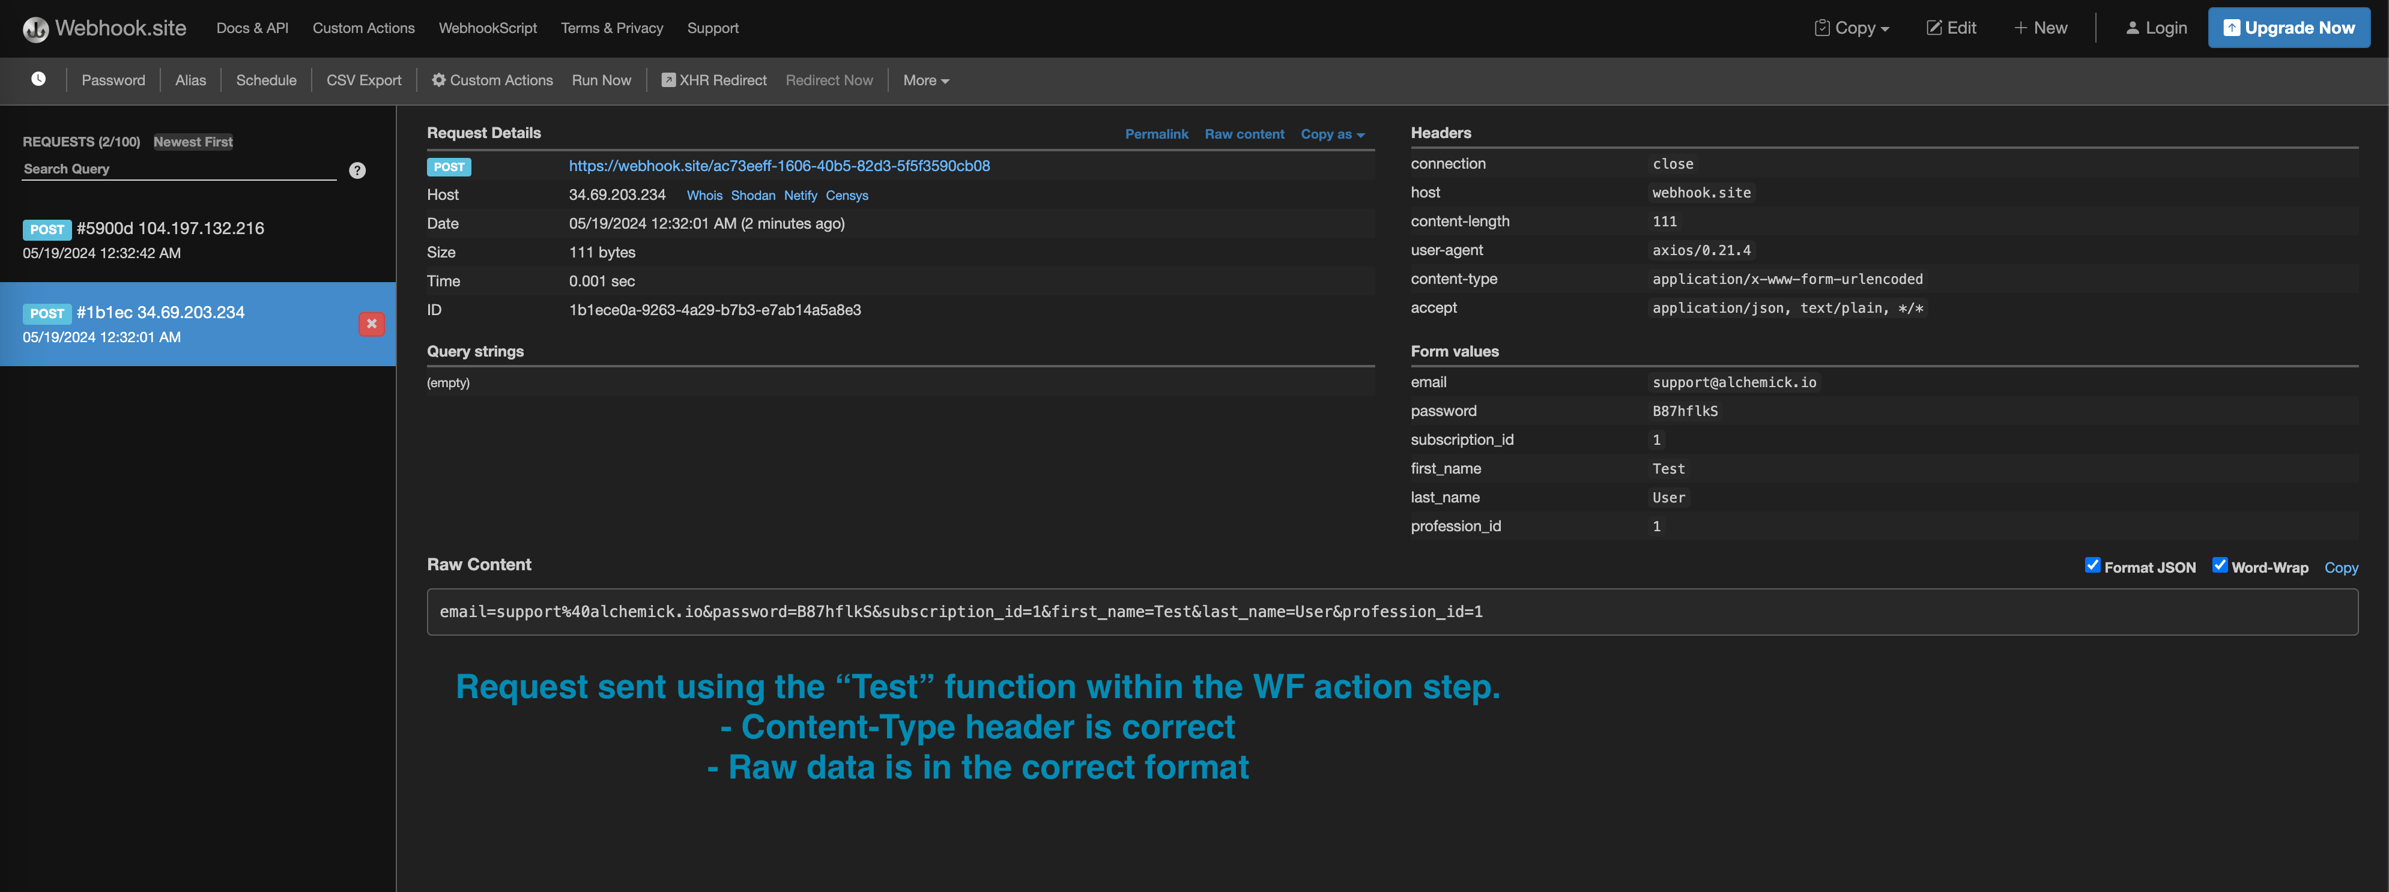Viewport: 2389px width, 892px height.
Task: Toggle Newest First sort order
Action: [x=193, y=142]
